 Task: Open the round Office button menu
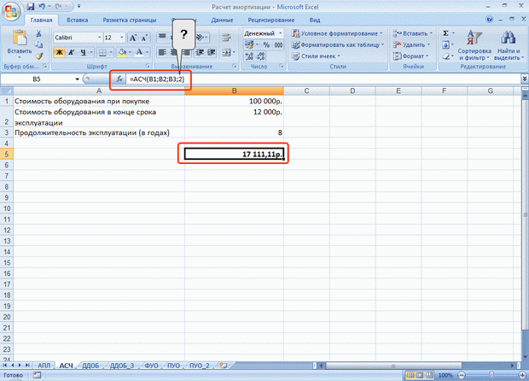point(11,11)
